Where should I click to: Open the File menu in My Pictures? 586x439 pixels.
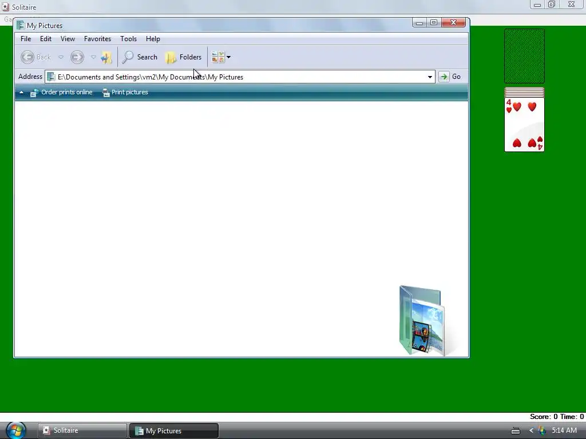point(26,39)
